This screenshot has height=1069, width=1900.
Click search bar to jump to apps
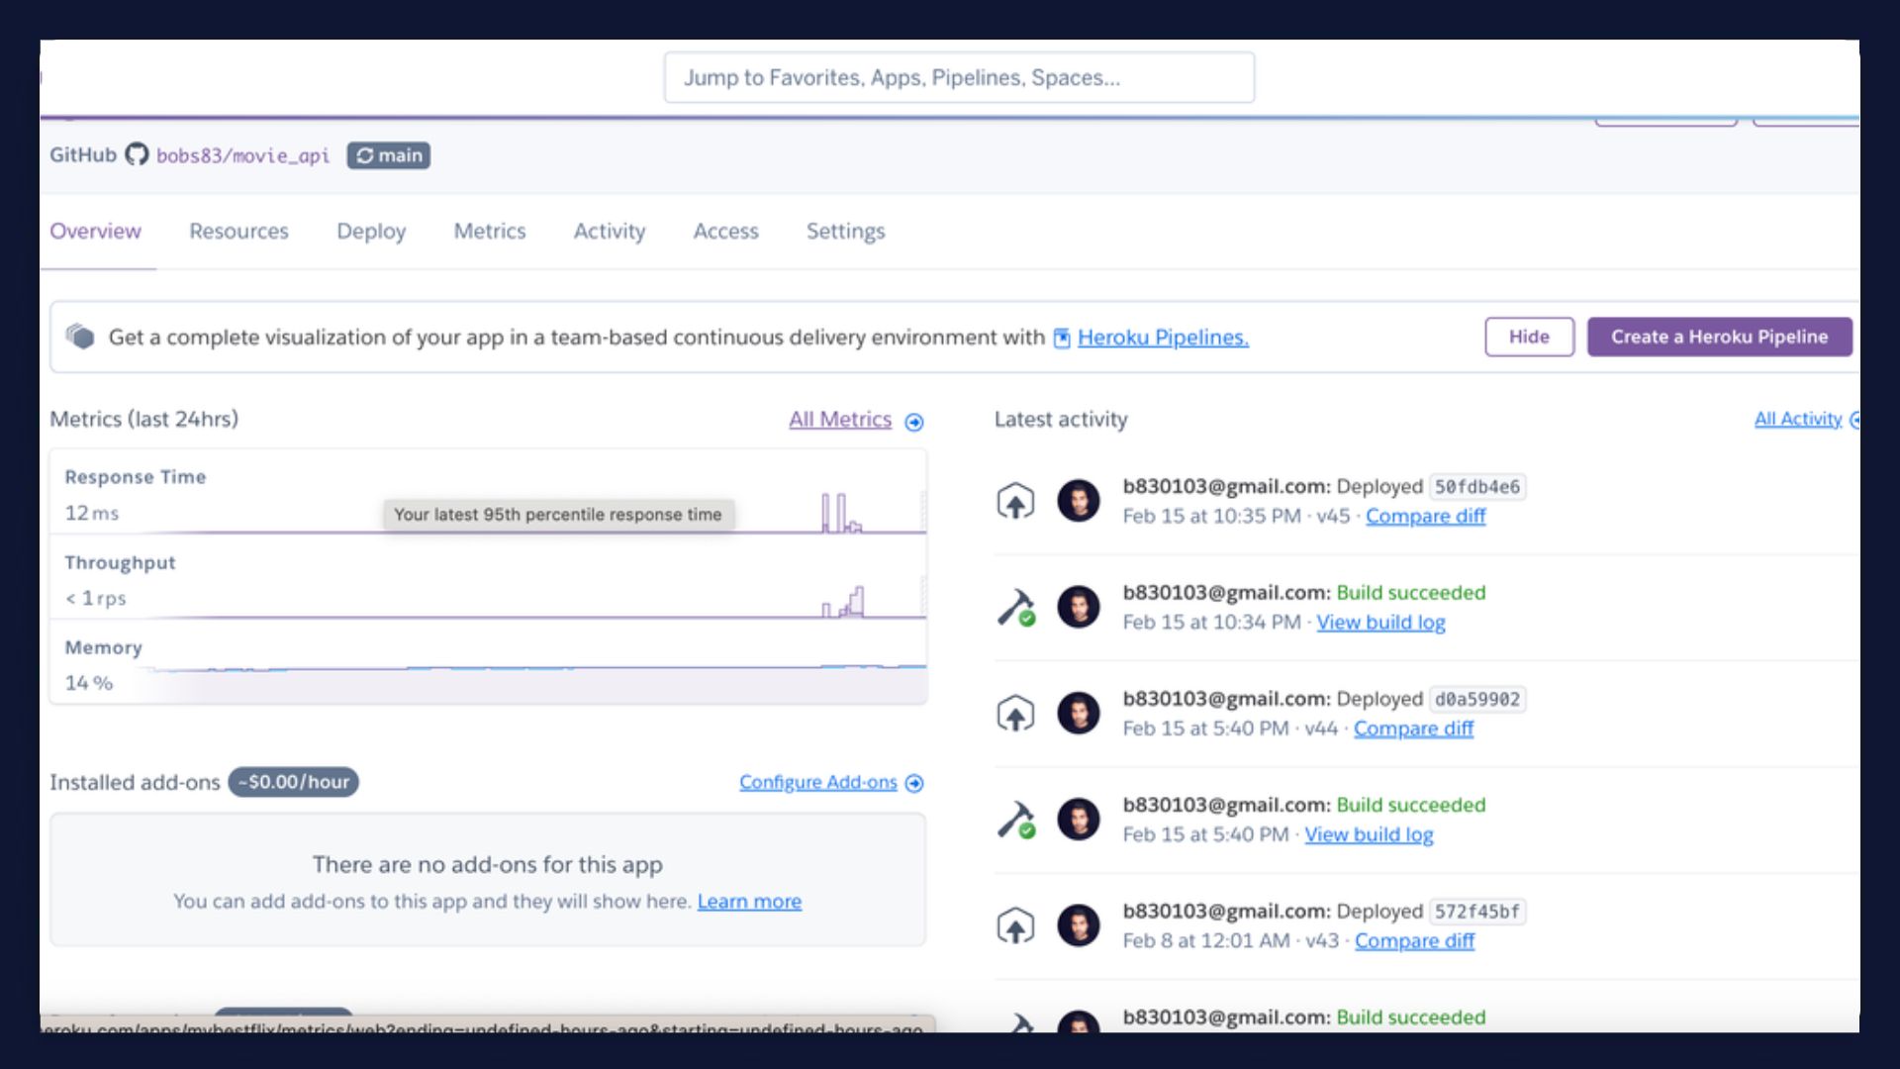click(x=959, y=77)
